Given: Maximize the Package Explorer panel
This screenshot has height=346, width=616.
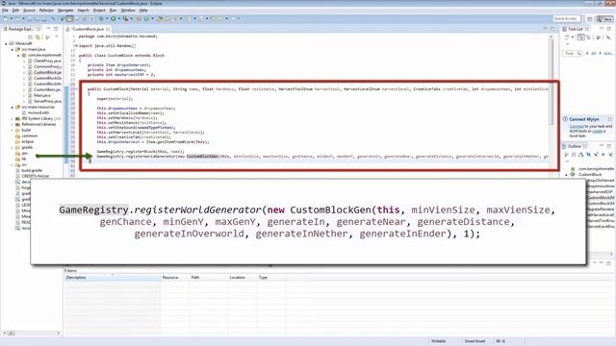Looking at the screenshot, I should tap(56, 29).
